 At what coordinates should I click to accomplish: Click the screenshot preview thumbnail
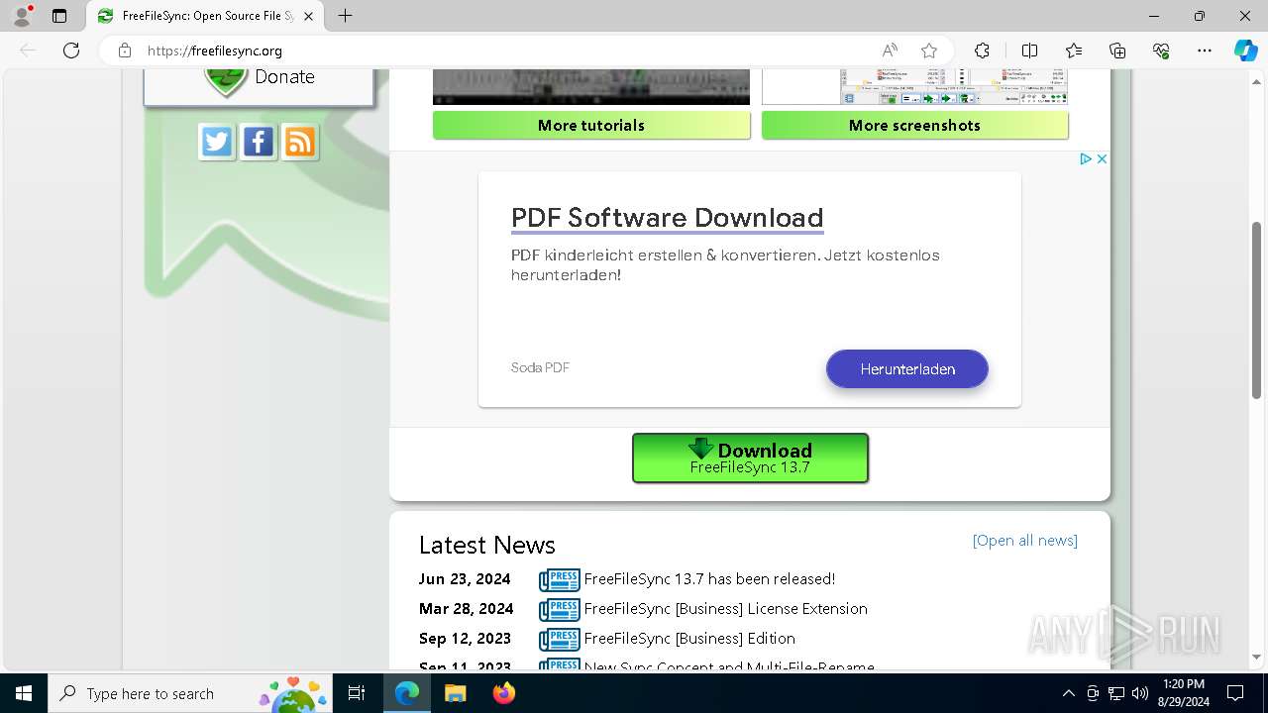point(914,87)
